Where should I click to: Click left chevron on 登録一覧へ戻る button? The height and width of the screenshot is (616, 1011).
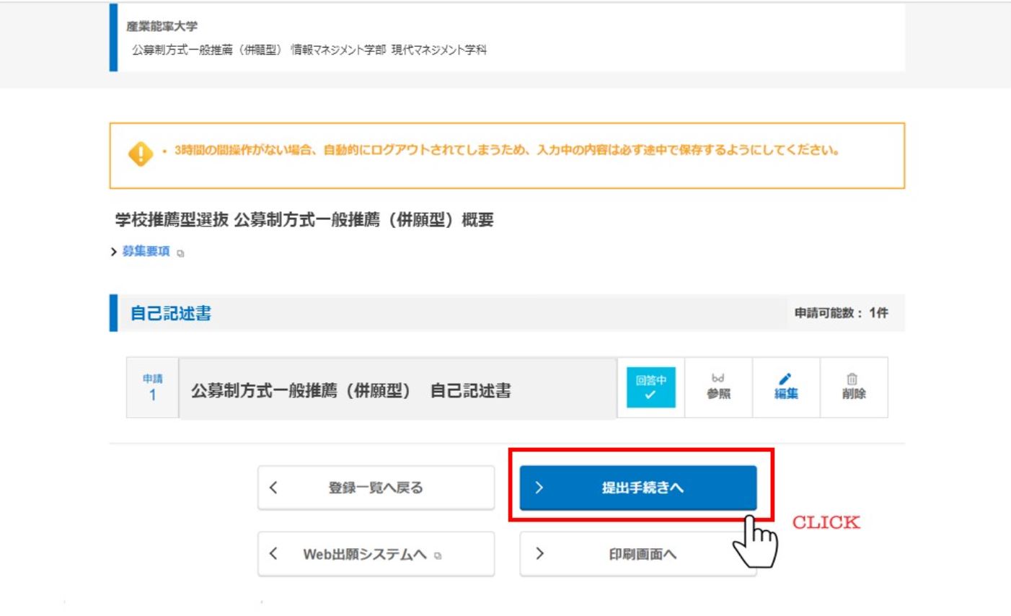[273, 488]
